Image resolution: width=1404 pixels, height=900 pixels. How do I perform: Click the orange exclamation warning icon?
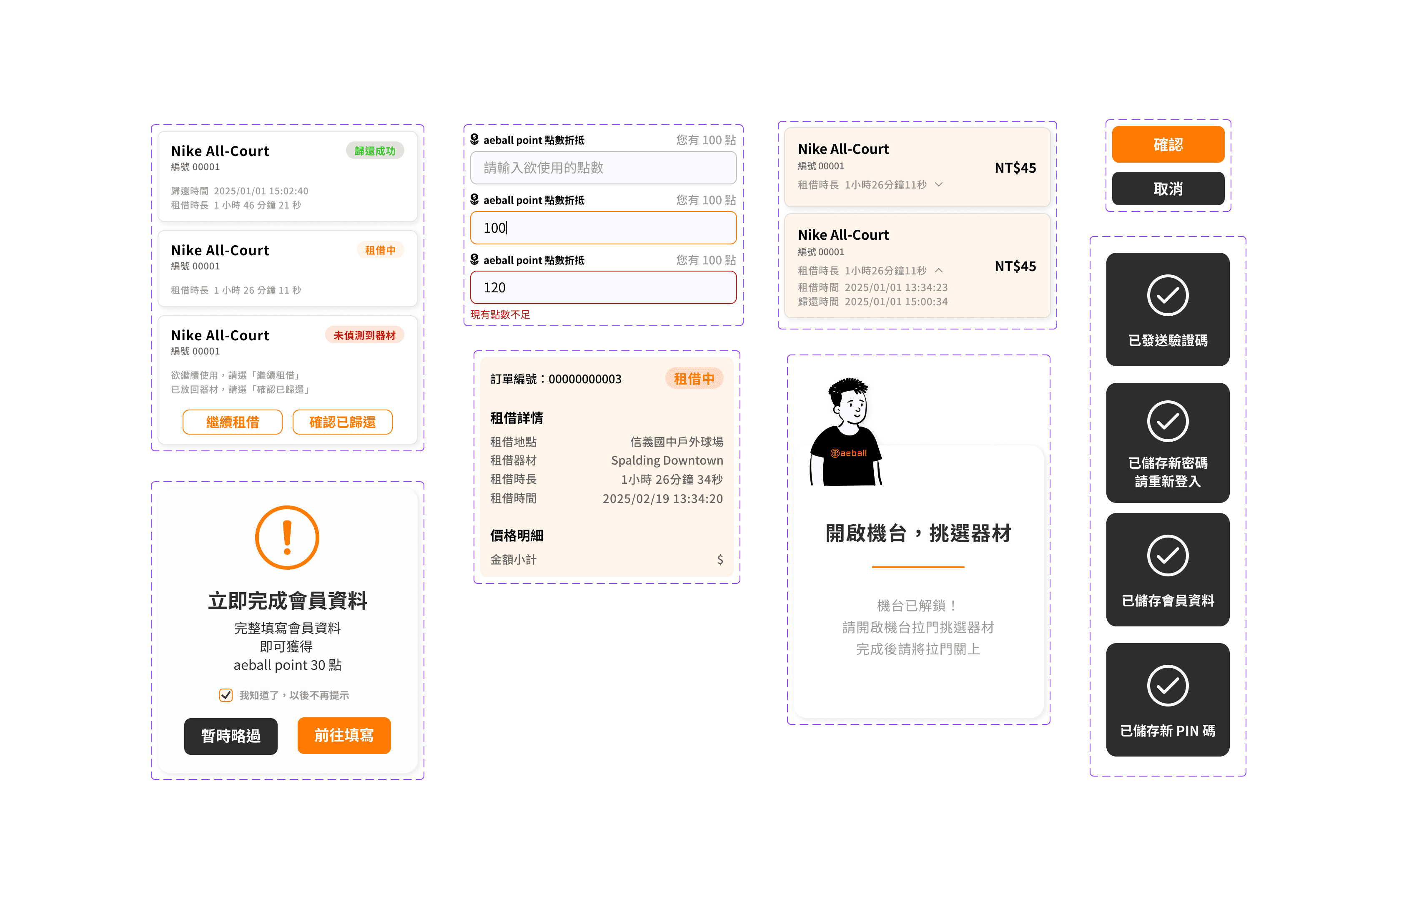[x=287, y=537]
